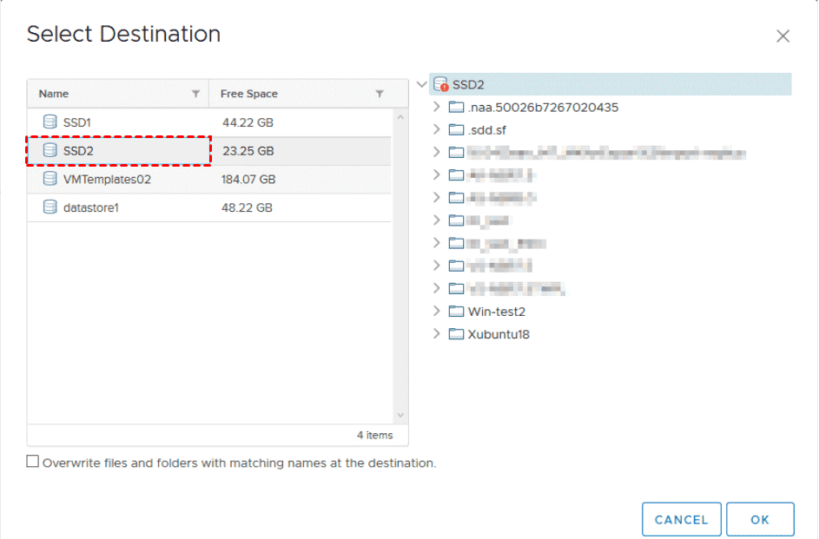
Task: Click the list scrollbar up arrow
Action: (x=400, y=117)
